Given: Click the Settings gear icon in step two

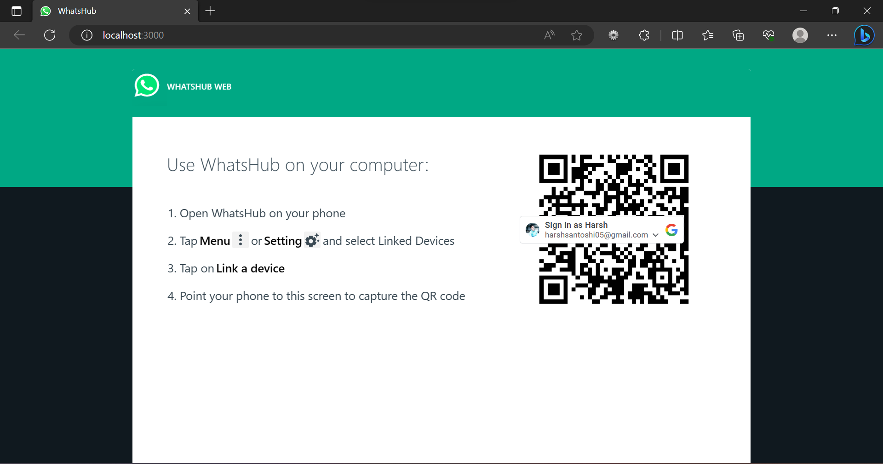Looking at the screenshot, I should pos(312,240).
